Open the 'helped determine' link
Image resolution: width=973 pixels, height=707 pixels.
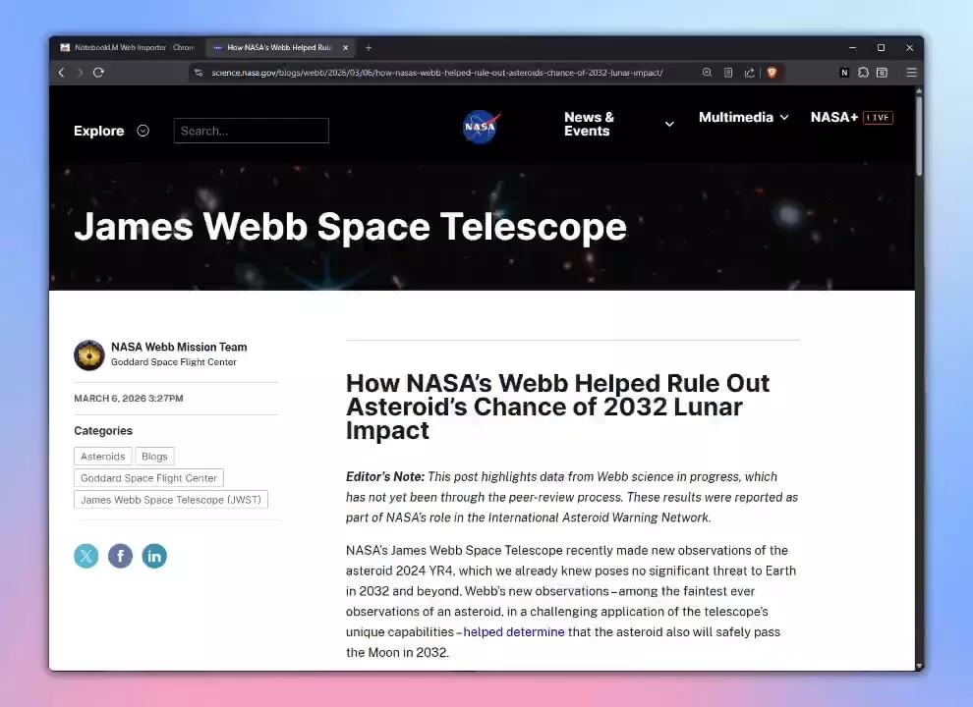point(514,632)
